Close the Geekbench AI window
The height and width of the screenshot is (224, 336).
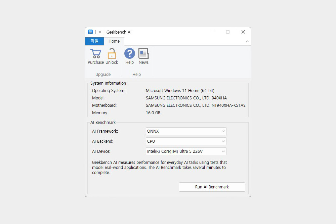[x=243, y=32]
